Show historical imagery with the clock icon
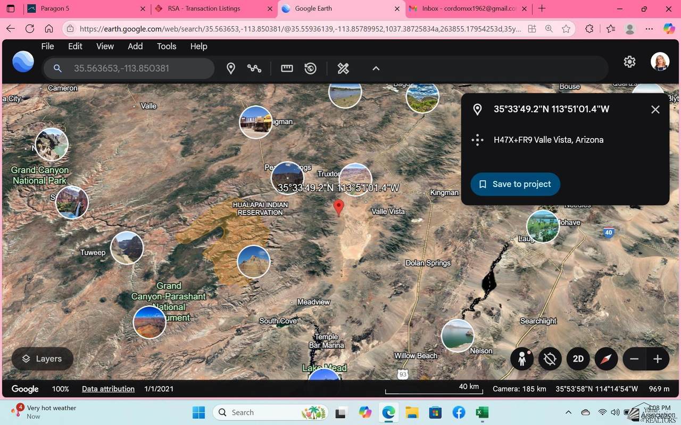This screenshot has width=681, height=425. (x=311, y=69)
